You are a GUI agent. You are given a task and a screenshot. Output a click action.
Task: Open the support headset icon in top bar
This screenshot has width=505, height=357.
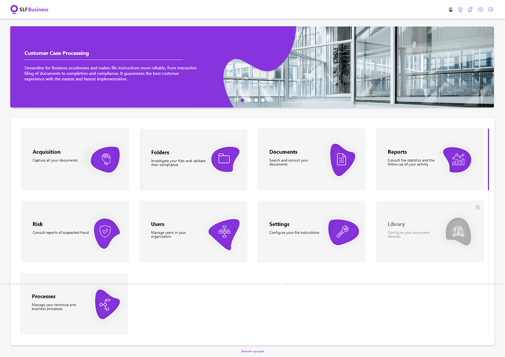(460, 9)
